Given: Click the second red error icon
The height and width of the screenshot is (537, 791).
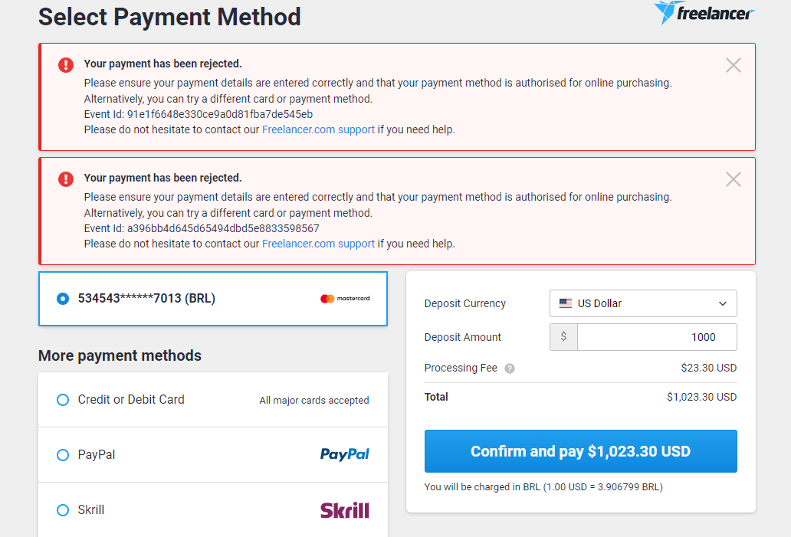Looking at the screenshot, I should [x=66, y=179].
